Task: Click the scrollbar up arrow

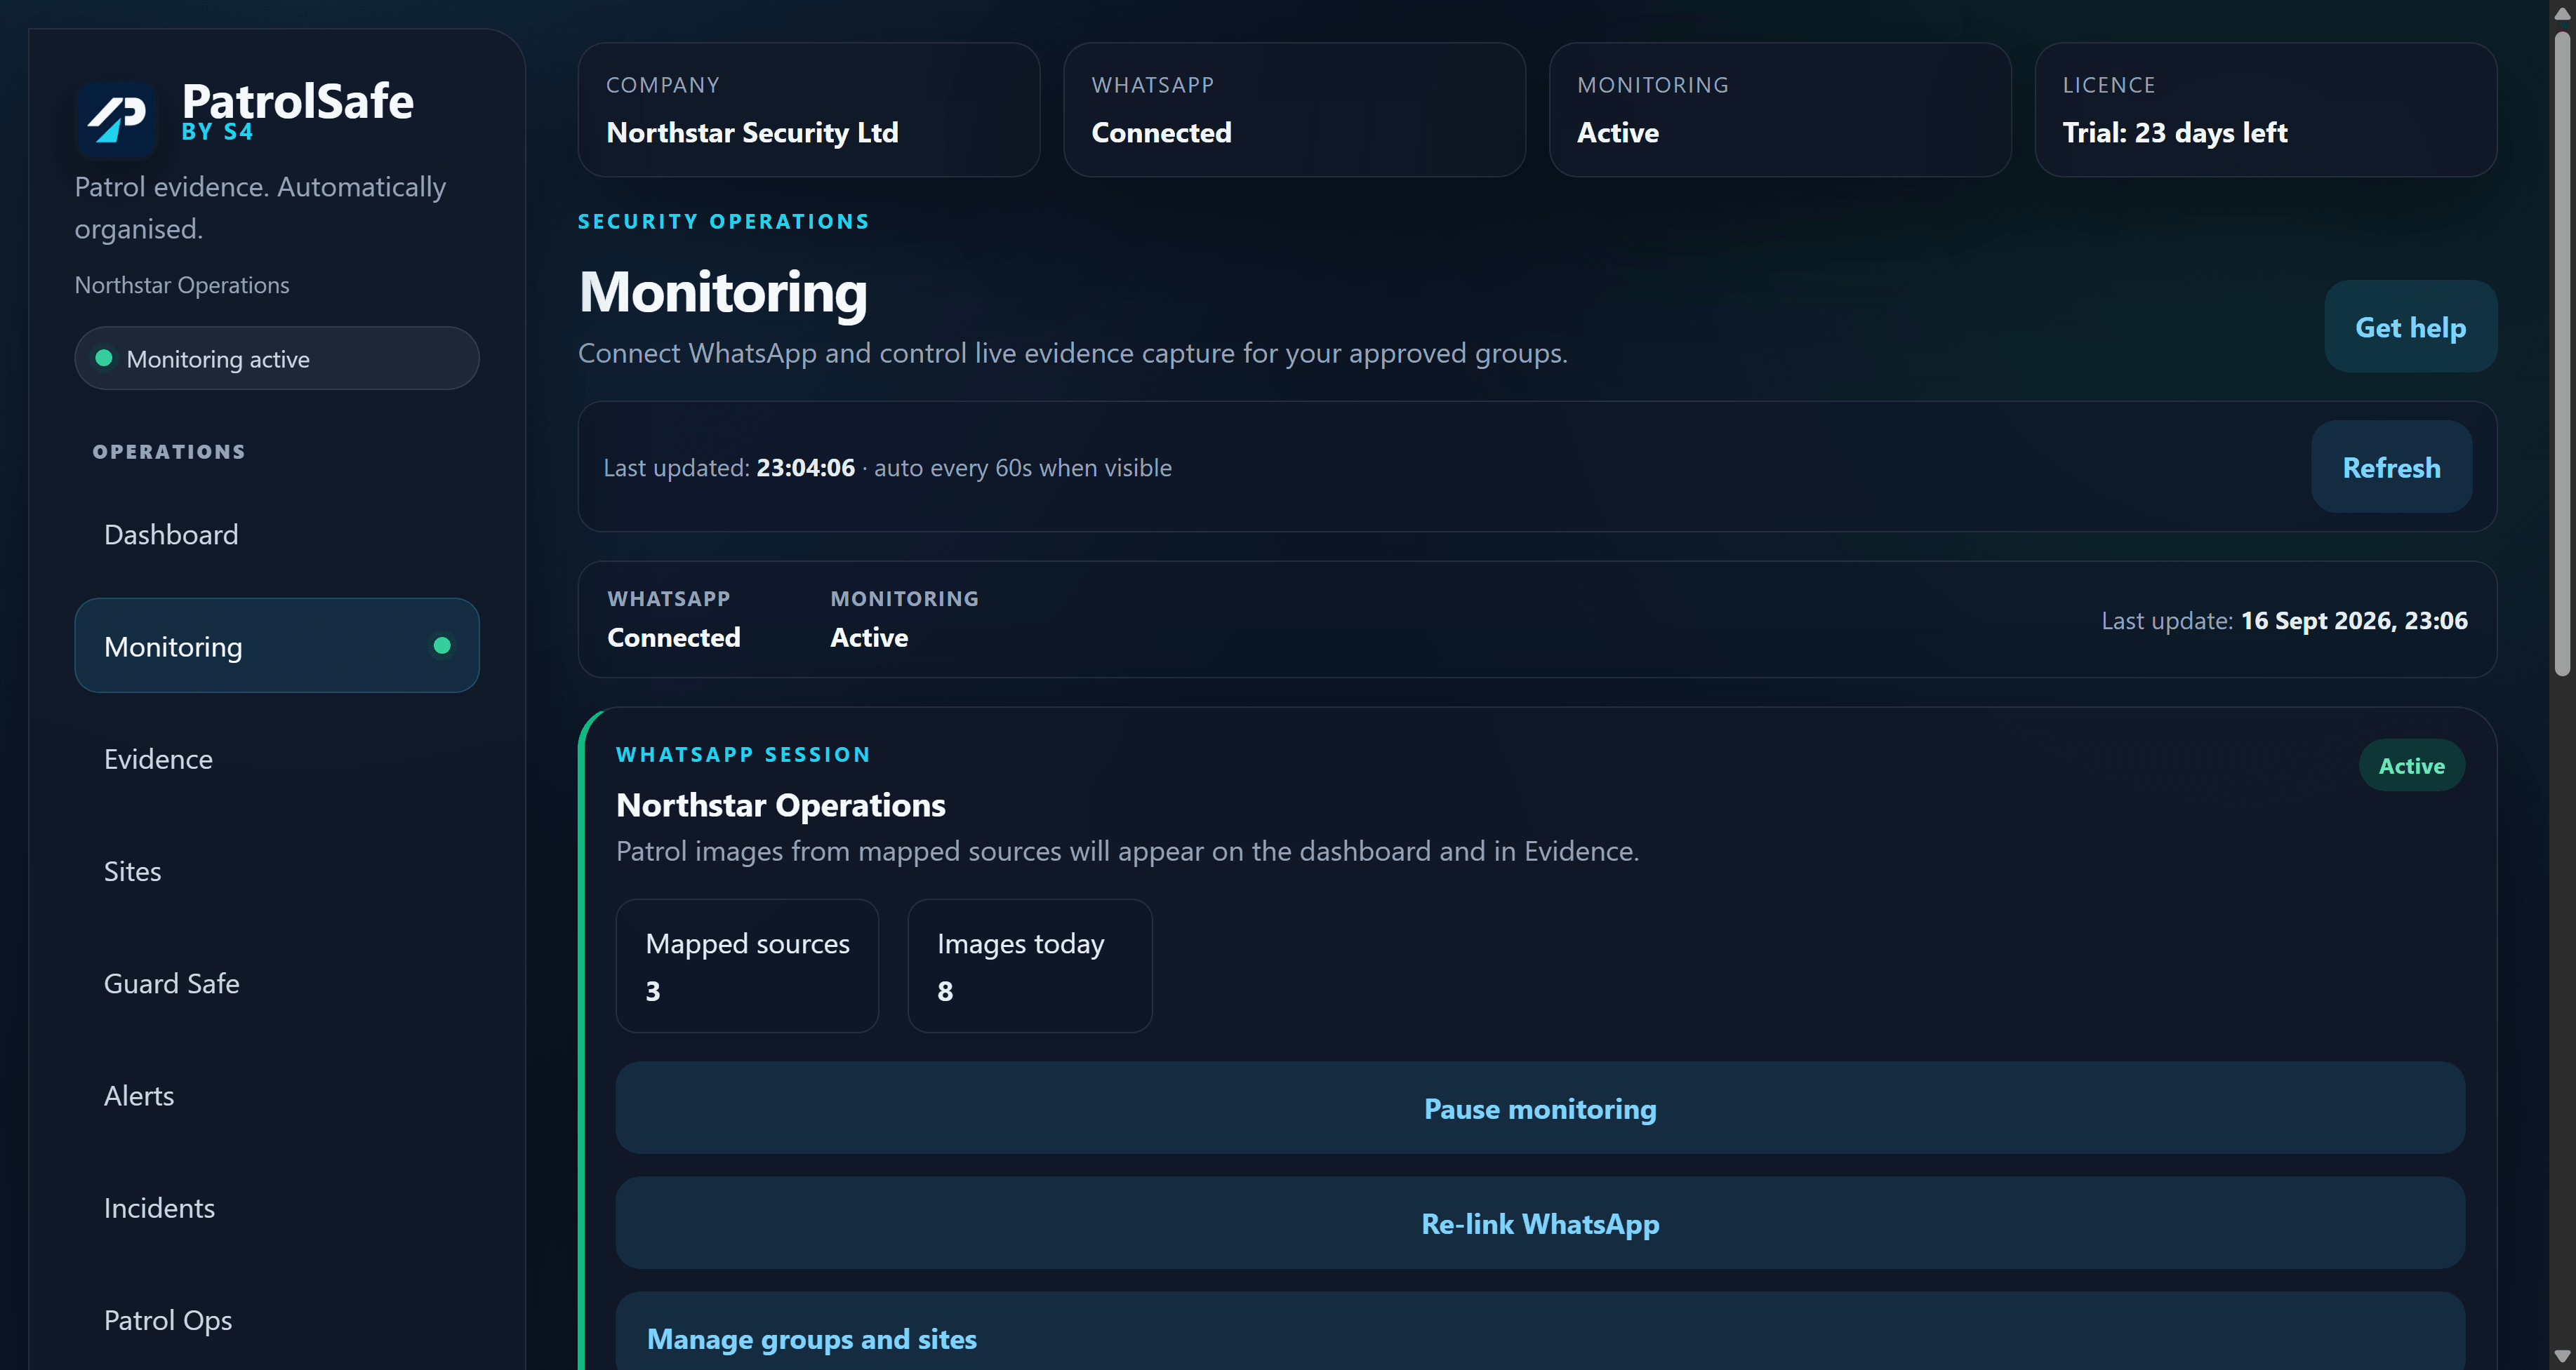Action: pyautogui.click(x=2562, y=13)
